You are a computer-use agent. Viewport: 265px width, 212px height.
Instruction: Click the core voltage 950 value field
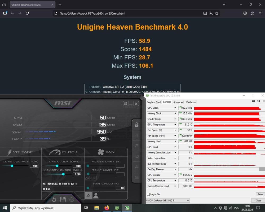tap(34, 166)
